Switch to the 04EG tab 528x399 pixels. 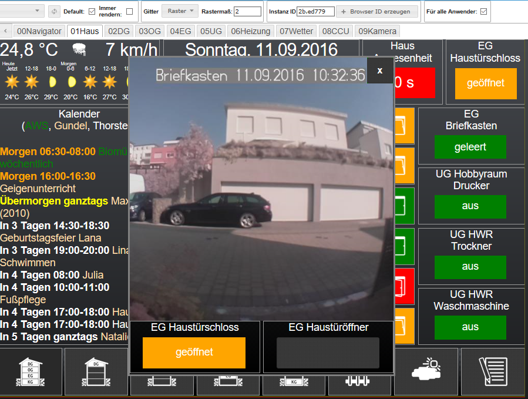pos(180,31)
